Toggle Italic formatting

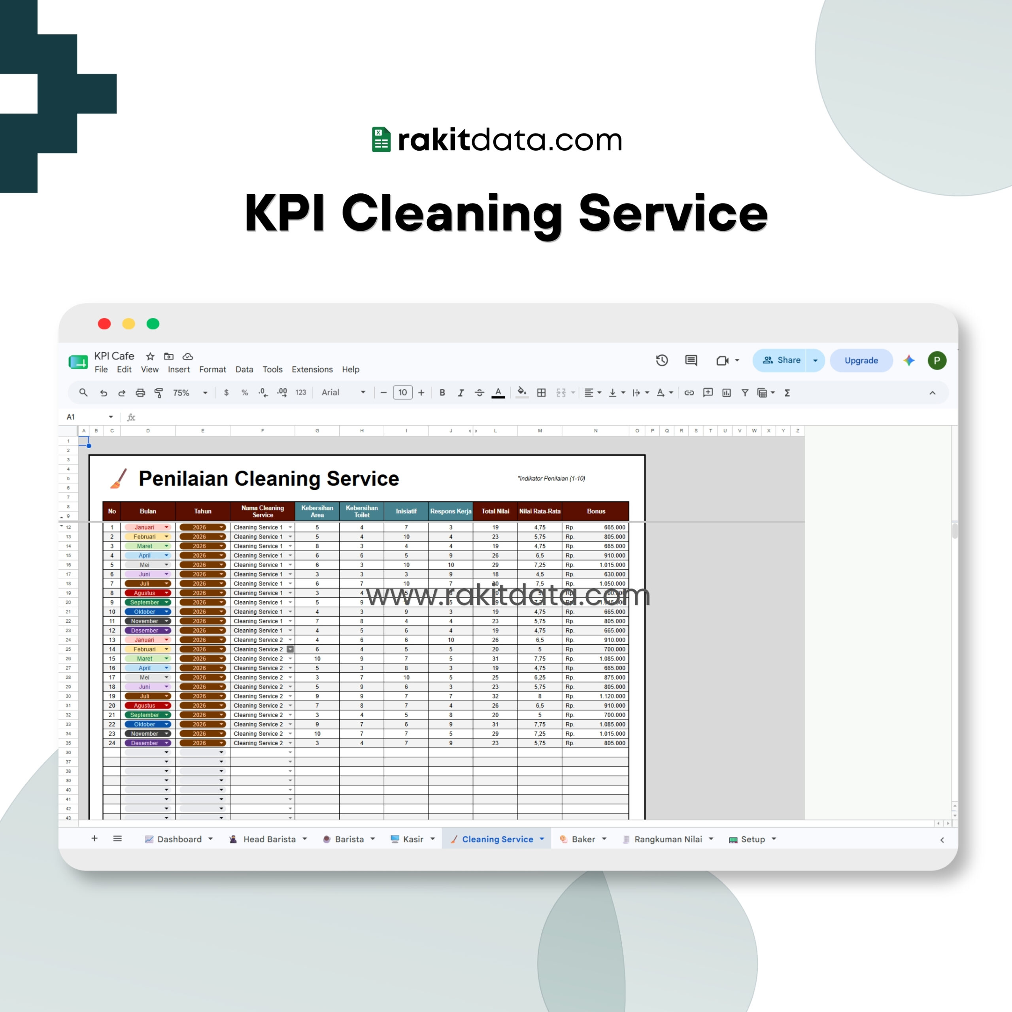tap(461, 393)
